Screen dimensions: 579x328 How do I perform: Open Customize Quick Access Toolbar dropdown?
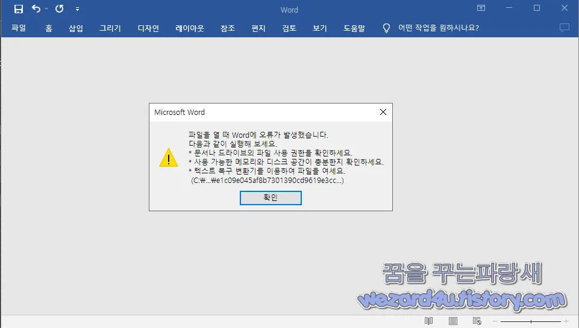77,9
